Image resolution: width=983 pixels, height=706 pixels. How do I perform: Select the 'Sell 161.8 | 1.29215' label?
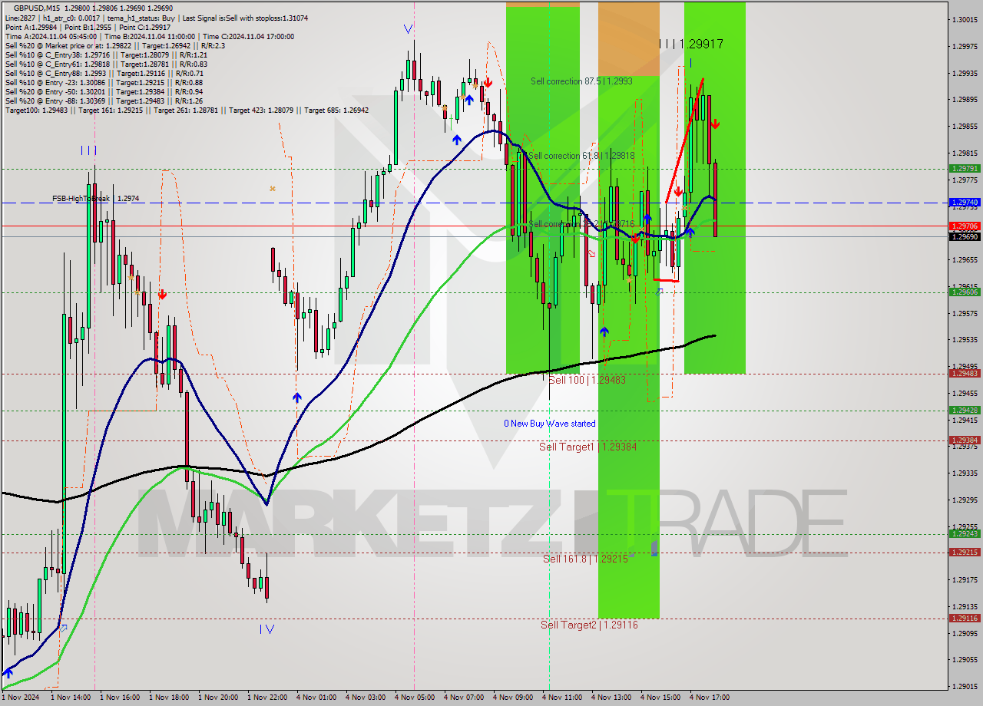coord(585,559)
